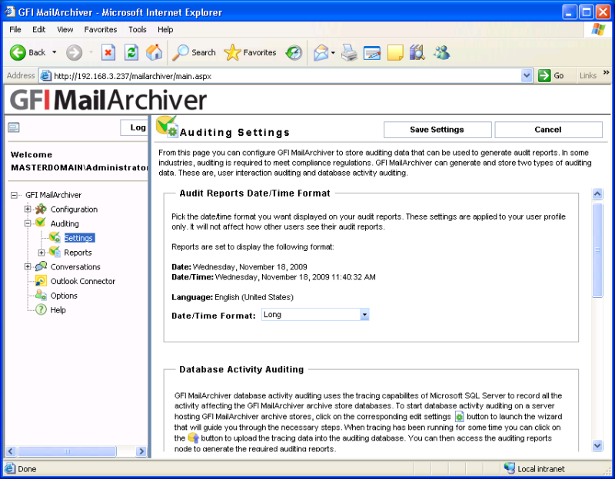Click the content scroll down arrow

tap(597, 445)
